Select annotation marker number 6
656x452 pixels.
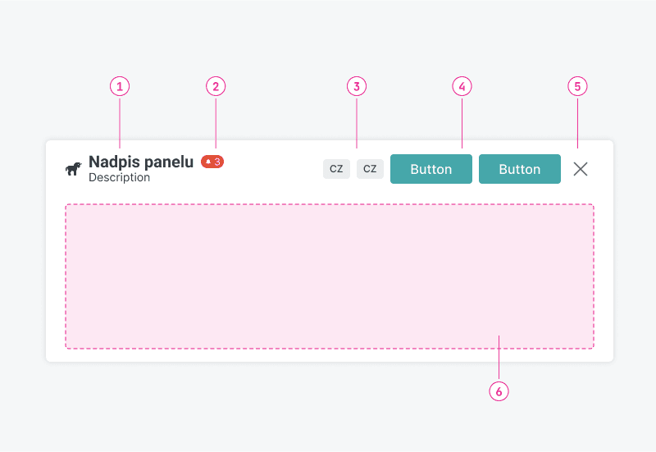(x=499, y=391)
